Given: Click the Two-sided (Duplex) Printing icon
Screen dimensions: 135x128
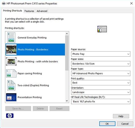Looking at the screenshot, I should click(x=11, y=85).
